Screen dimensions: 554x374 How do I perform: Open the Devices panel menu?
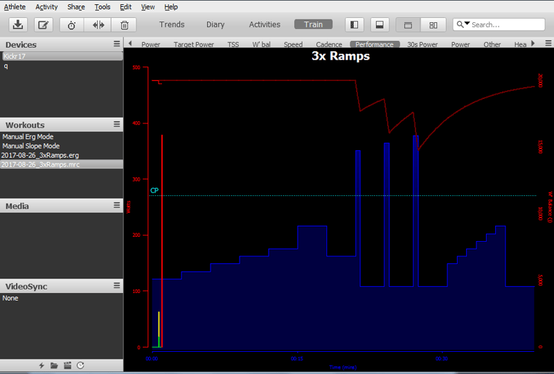[x=116, y=44]
